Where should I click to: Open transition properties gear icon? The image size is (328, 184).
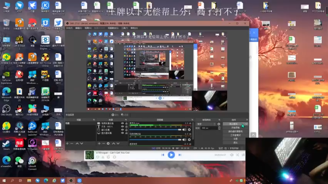tap(219, 124)
